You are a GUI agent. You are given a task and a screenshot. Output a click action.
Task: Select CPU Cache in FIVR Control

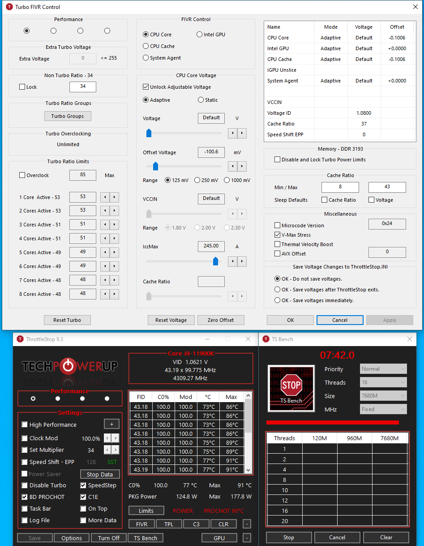pos(146,46)
